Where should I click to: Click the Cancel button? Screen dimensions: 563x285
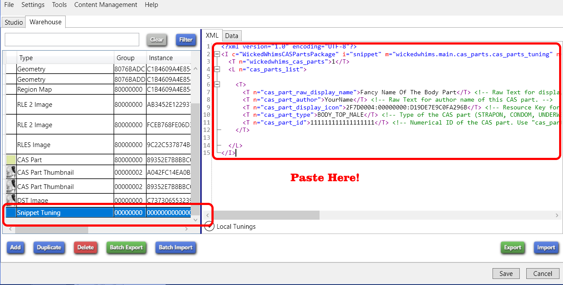(543, 273)
